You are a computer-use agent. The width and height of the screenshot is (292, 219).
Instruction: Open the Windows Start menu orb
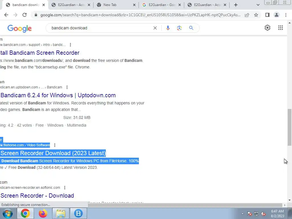[x=8, y=213]
